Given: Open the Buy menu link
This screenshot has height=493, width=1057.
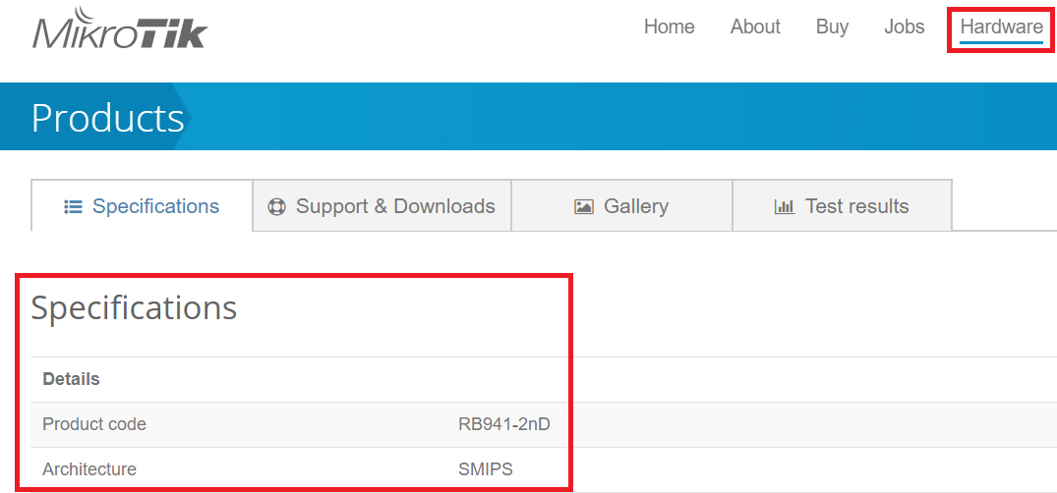Looking at the screenshot, I should 832,27.
